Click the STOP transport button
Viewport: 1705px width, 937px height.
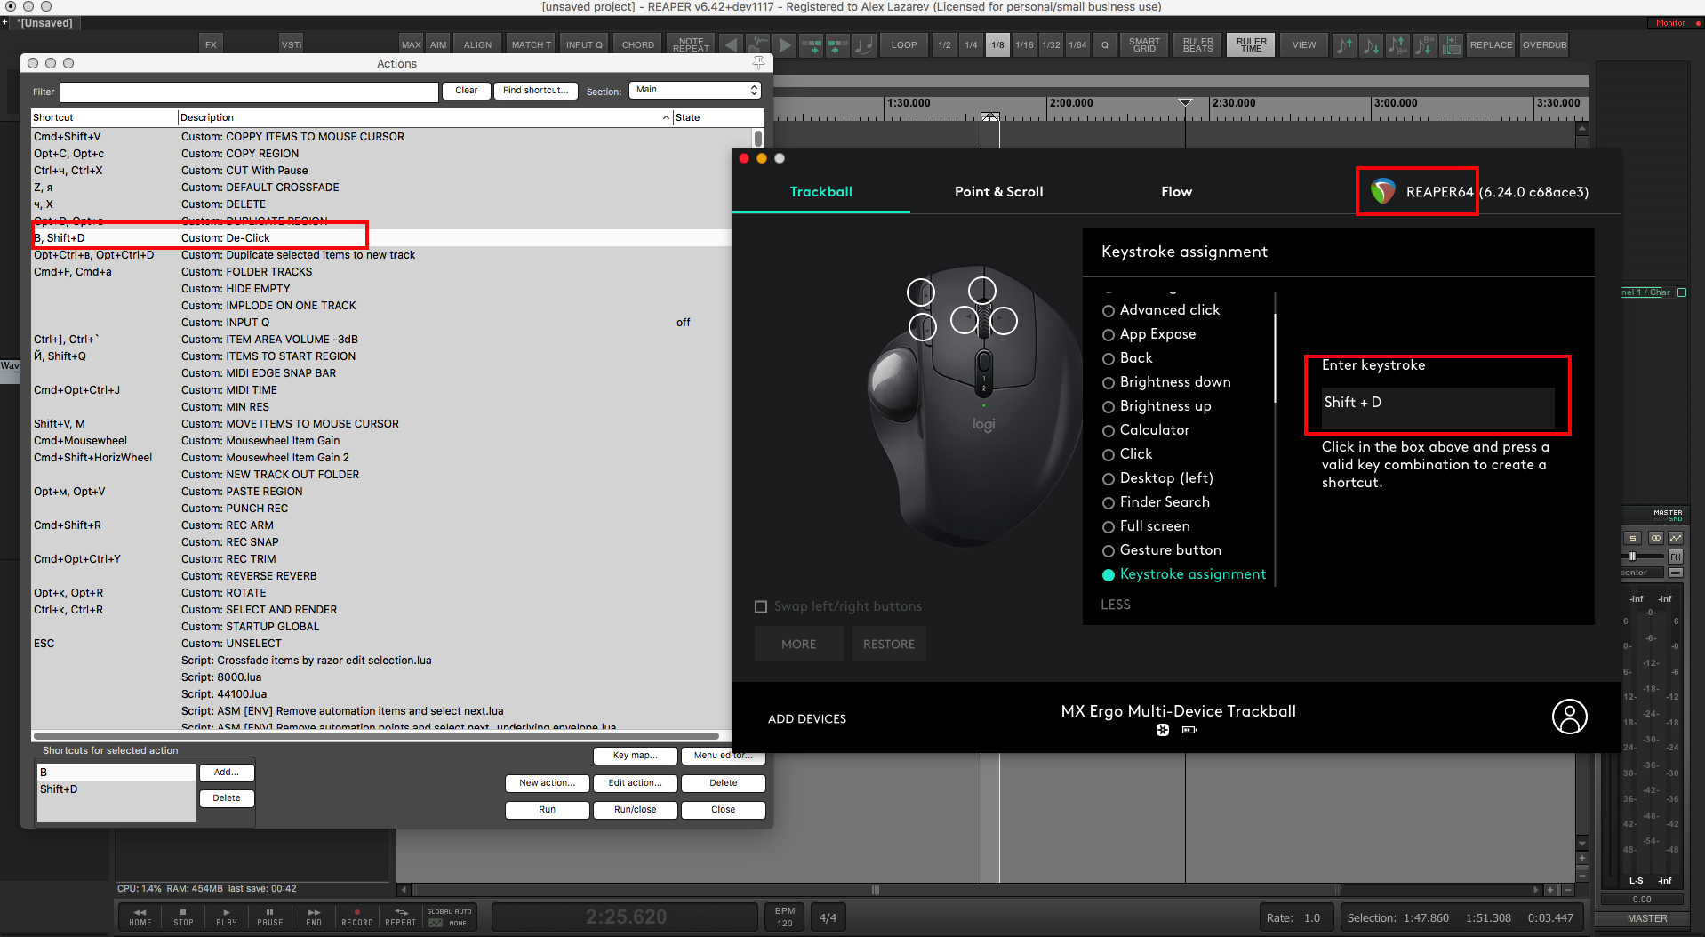183,917
